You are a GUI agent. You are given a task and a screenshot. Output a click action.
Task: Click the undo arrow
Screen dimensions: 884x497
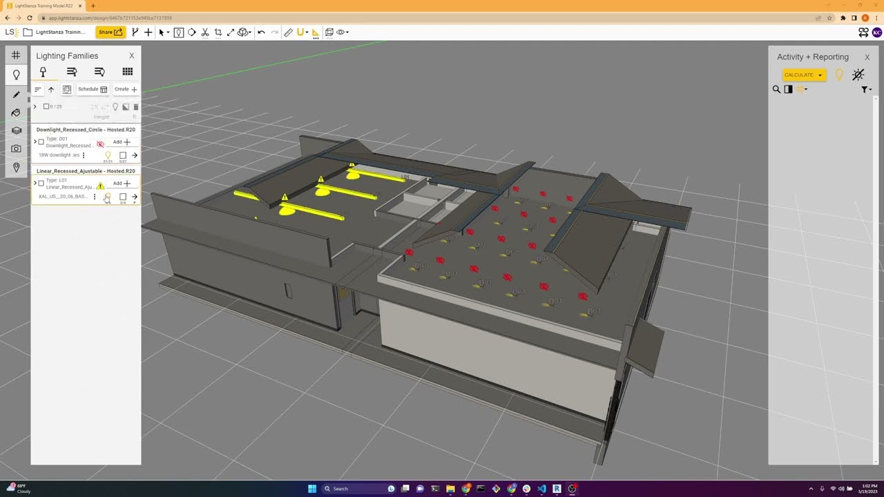point(261,32)
